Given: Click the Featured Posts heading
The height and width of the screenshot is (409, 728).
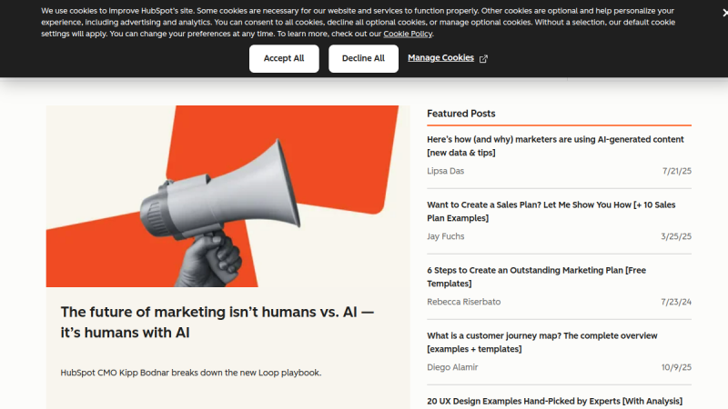Looking at the screenshot, I should 461,114.
